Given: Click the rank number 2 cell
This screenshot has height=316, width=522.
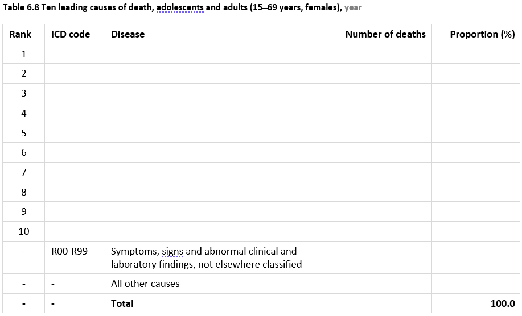Looking at the screenshot, I should (x=24, y=74).
